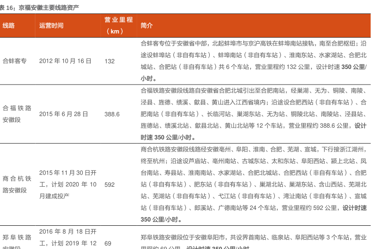Select the '郑阜铁路安徽段' line name cell
The width and height of the screenshot is (373, 249).
(x=17, y=243)
